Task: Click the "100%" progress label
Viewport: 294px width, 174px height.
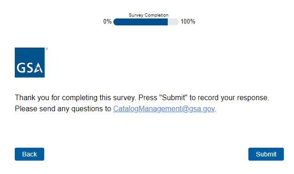Action: pos(188,22)
